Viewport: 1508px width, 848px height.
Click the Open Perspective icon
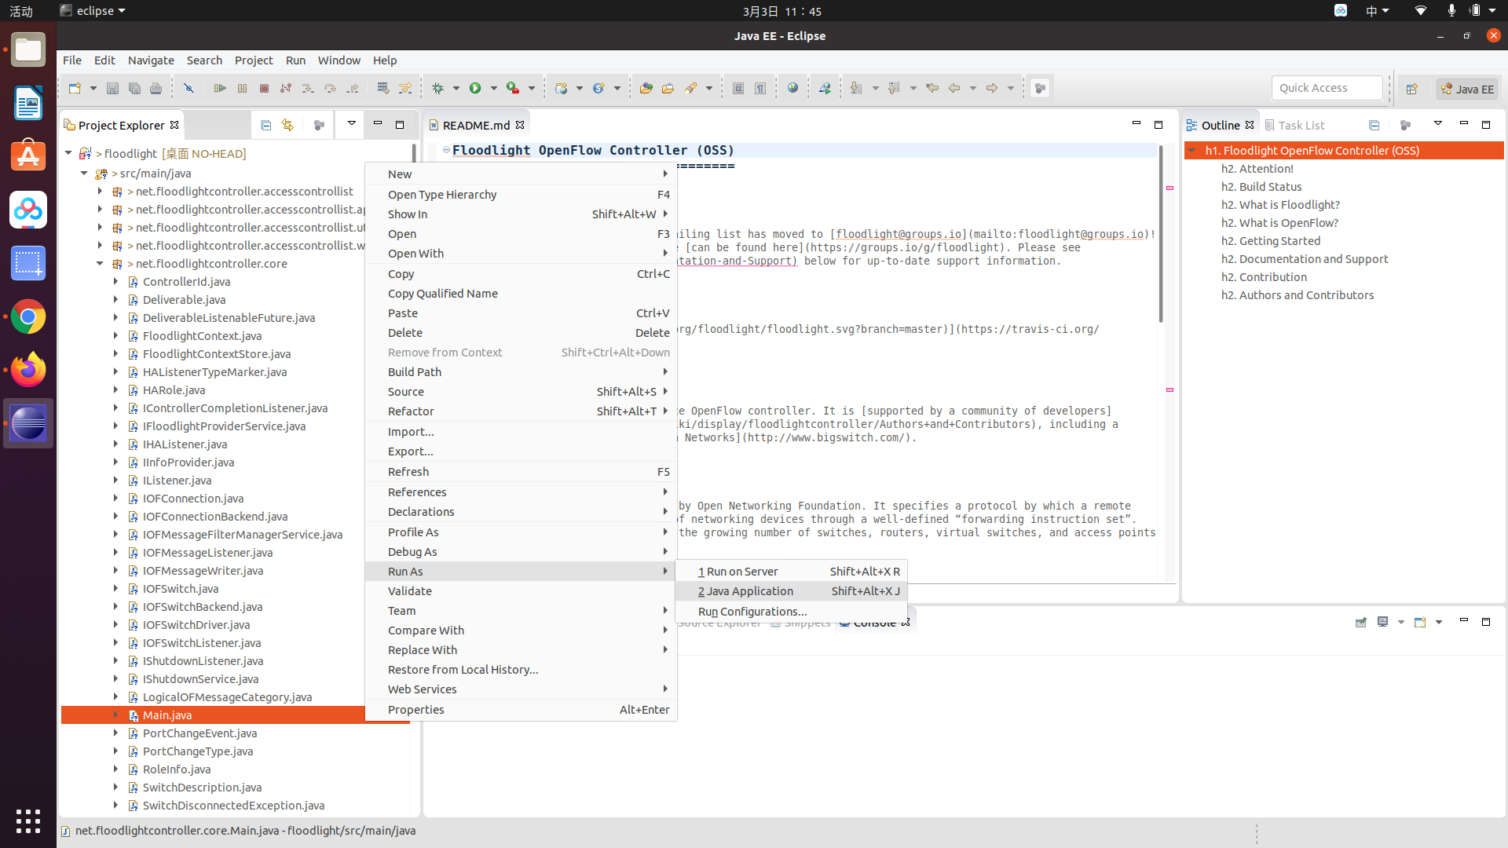(1411, 89)
